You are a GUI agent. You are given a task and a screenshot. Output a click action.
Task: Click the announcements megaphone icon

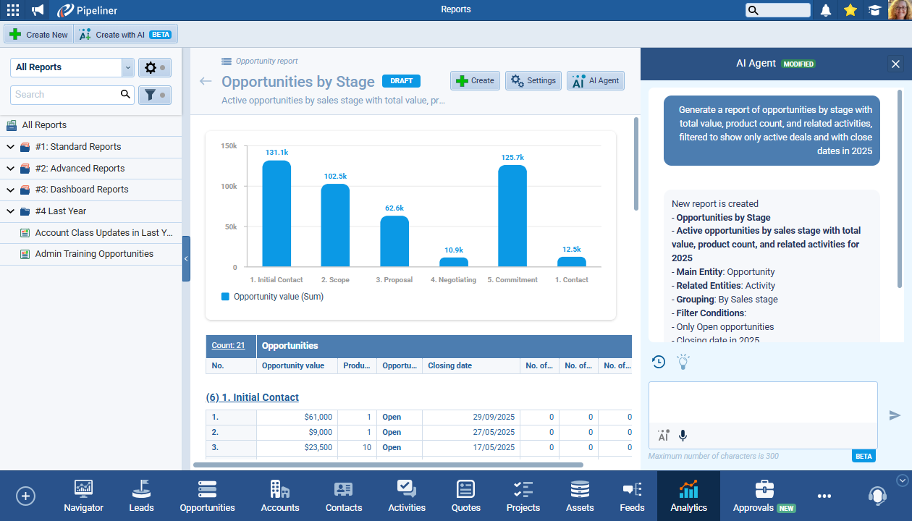click(38, 10)
